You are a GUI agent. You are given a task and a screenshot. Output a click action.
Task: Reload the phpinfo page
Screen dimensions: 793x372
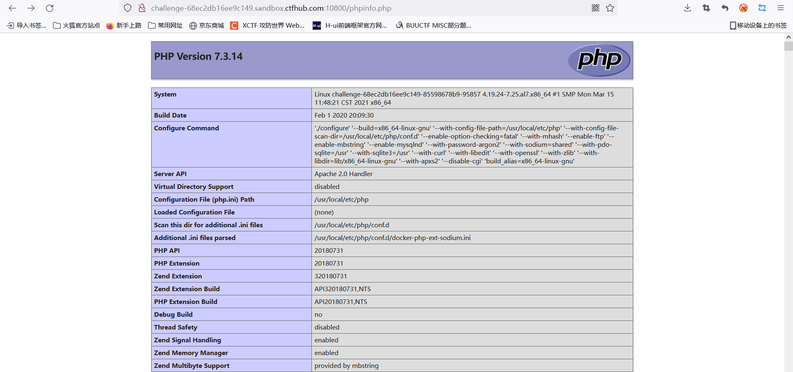coord(50,8)
